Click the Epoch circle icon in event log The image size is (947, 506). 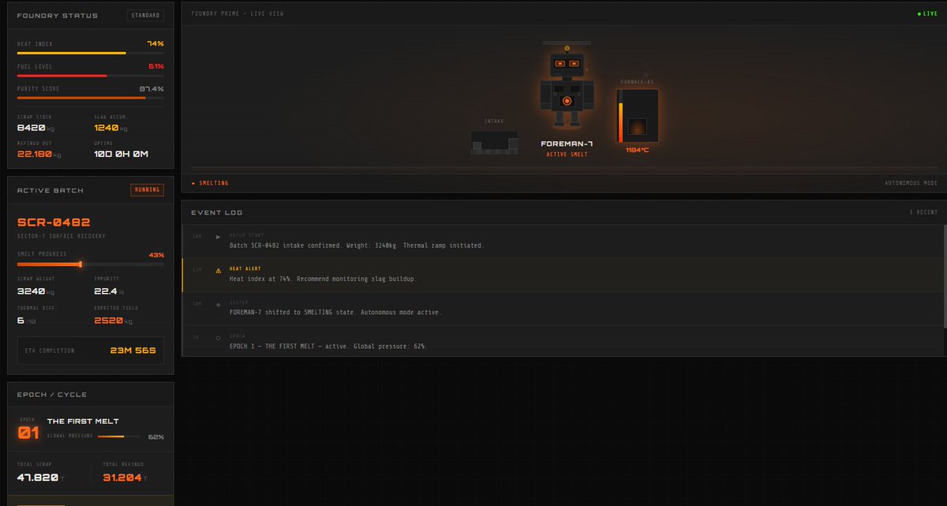tap(219, 337)
